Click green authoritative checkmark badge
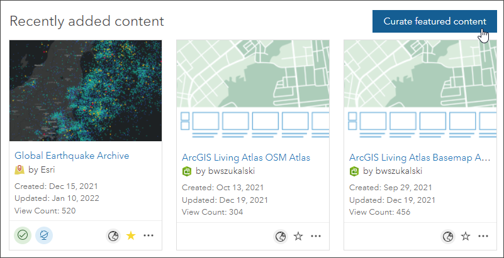Viewport: 504px width, 258px height. pyautogui.click(x=23, y=235)
